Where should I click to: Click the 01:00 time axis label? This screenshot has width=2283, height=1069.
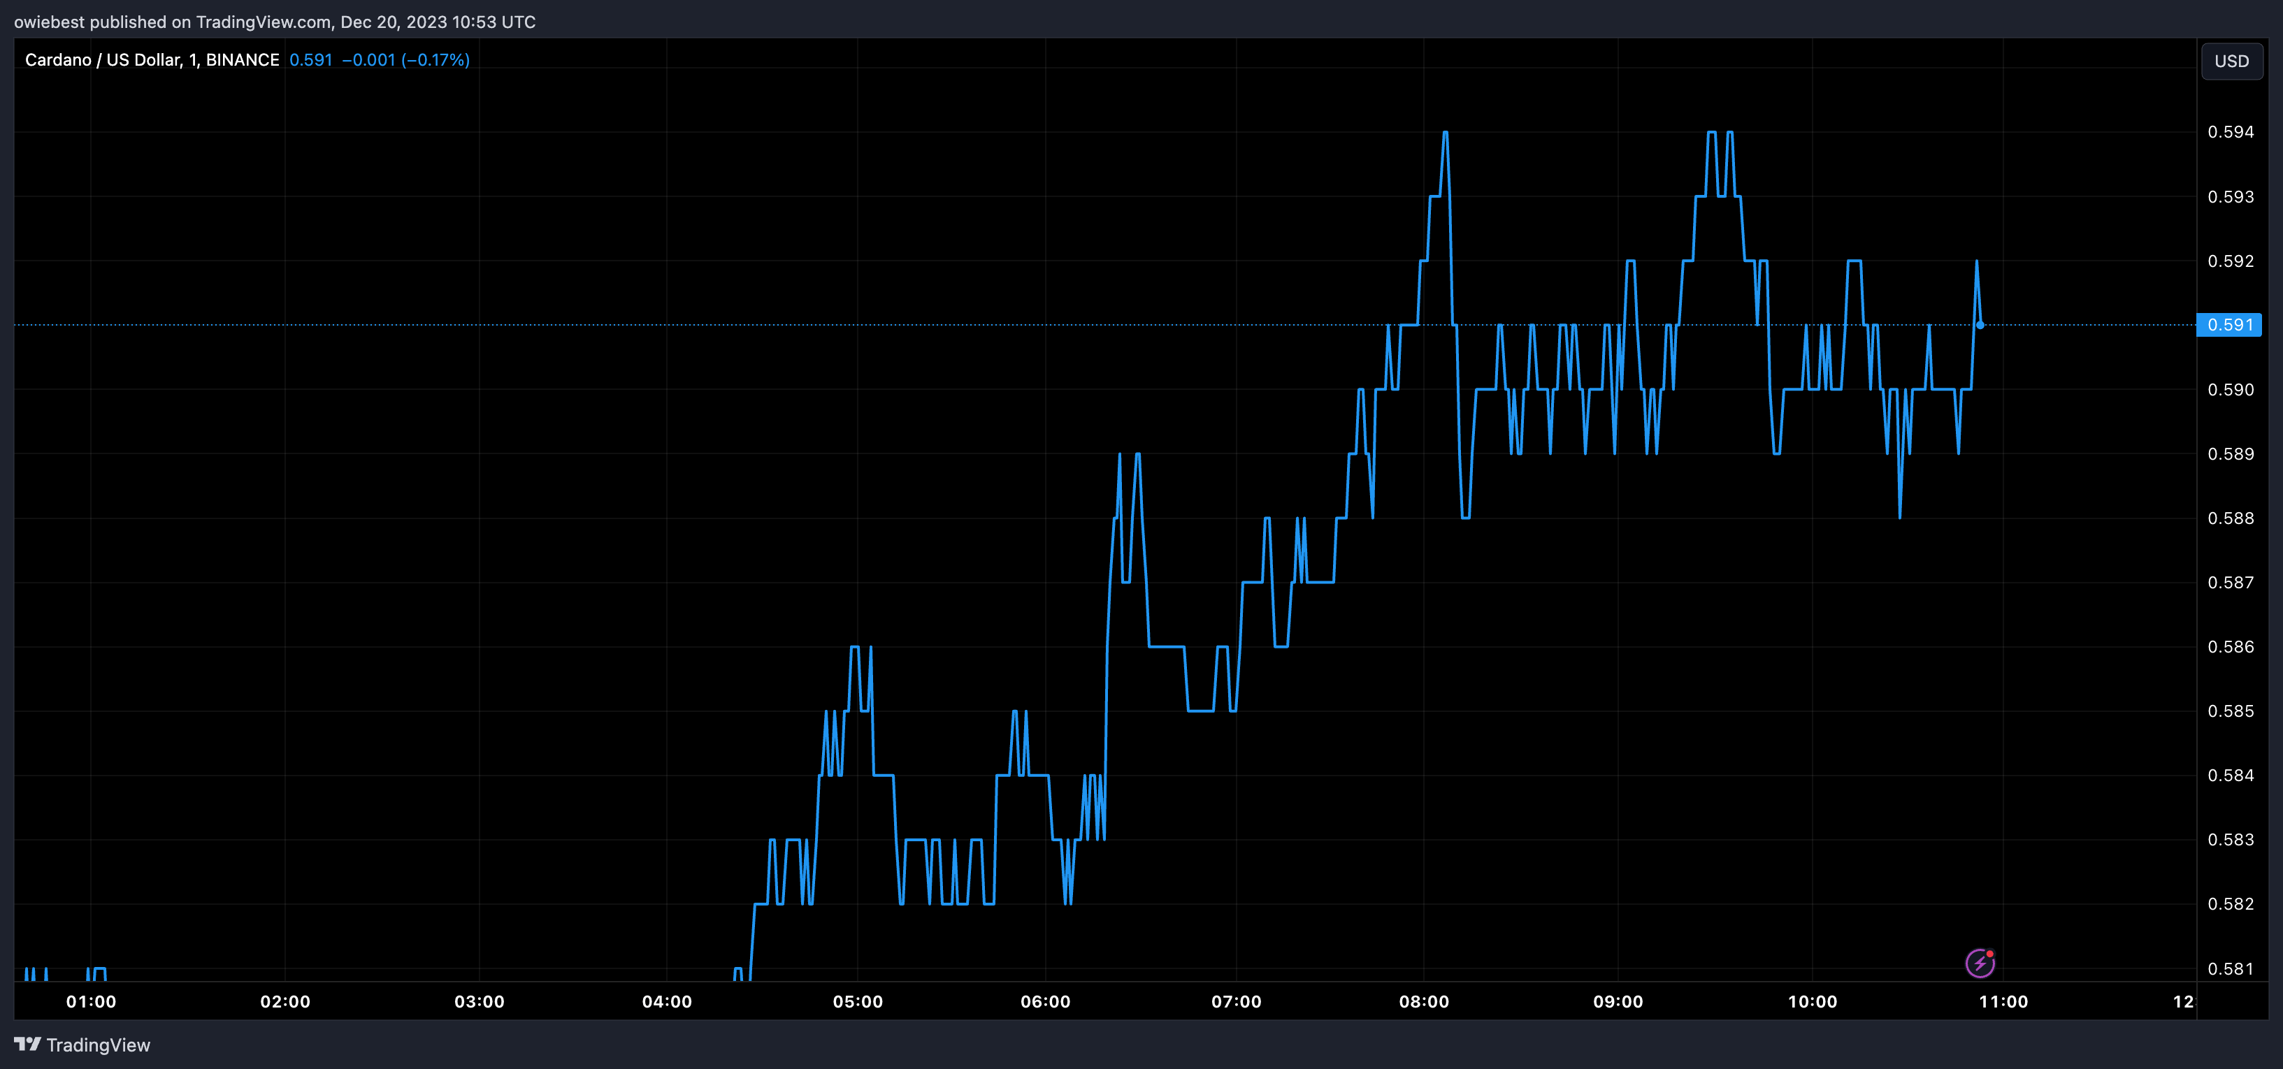point(92,1002)
